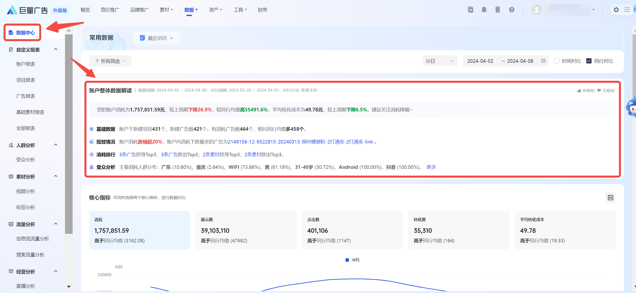Open the 分日 granularity dropdown
The width and height of the screenshot is (636, 293).
[440, 61]
